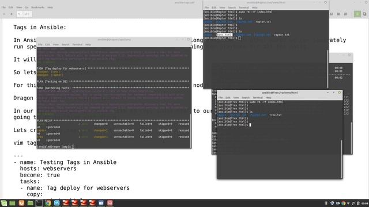
Task: Open Terminal menu in Dragon terminal
Action: click(x=77, y=45)
